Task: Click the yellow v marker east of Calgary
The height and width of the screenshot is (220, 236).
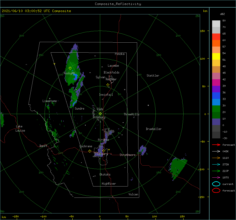Action: point(109,150)
